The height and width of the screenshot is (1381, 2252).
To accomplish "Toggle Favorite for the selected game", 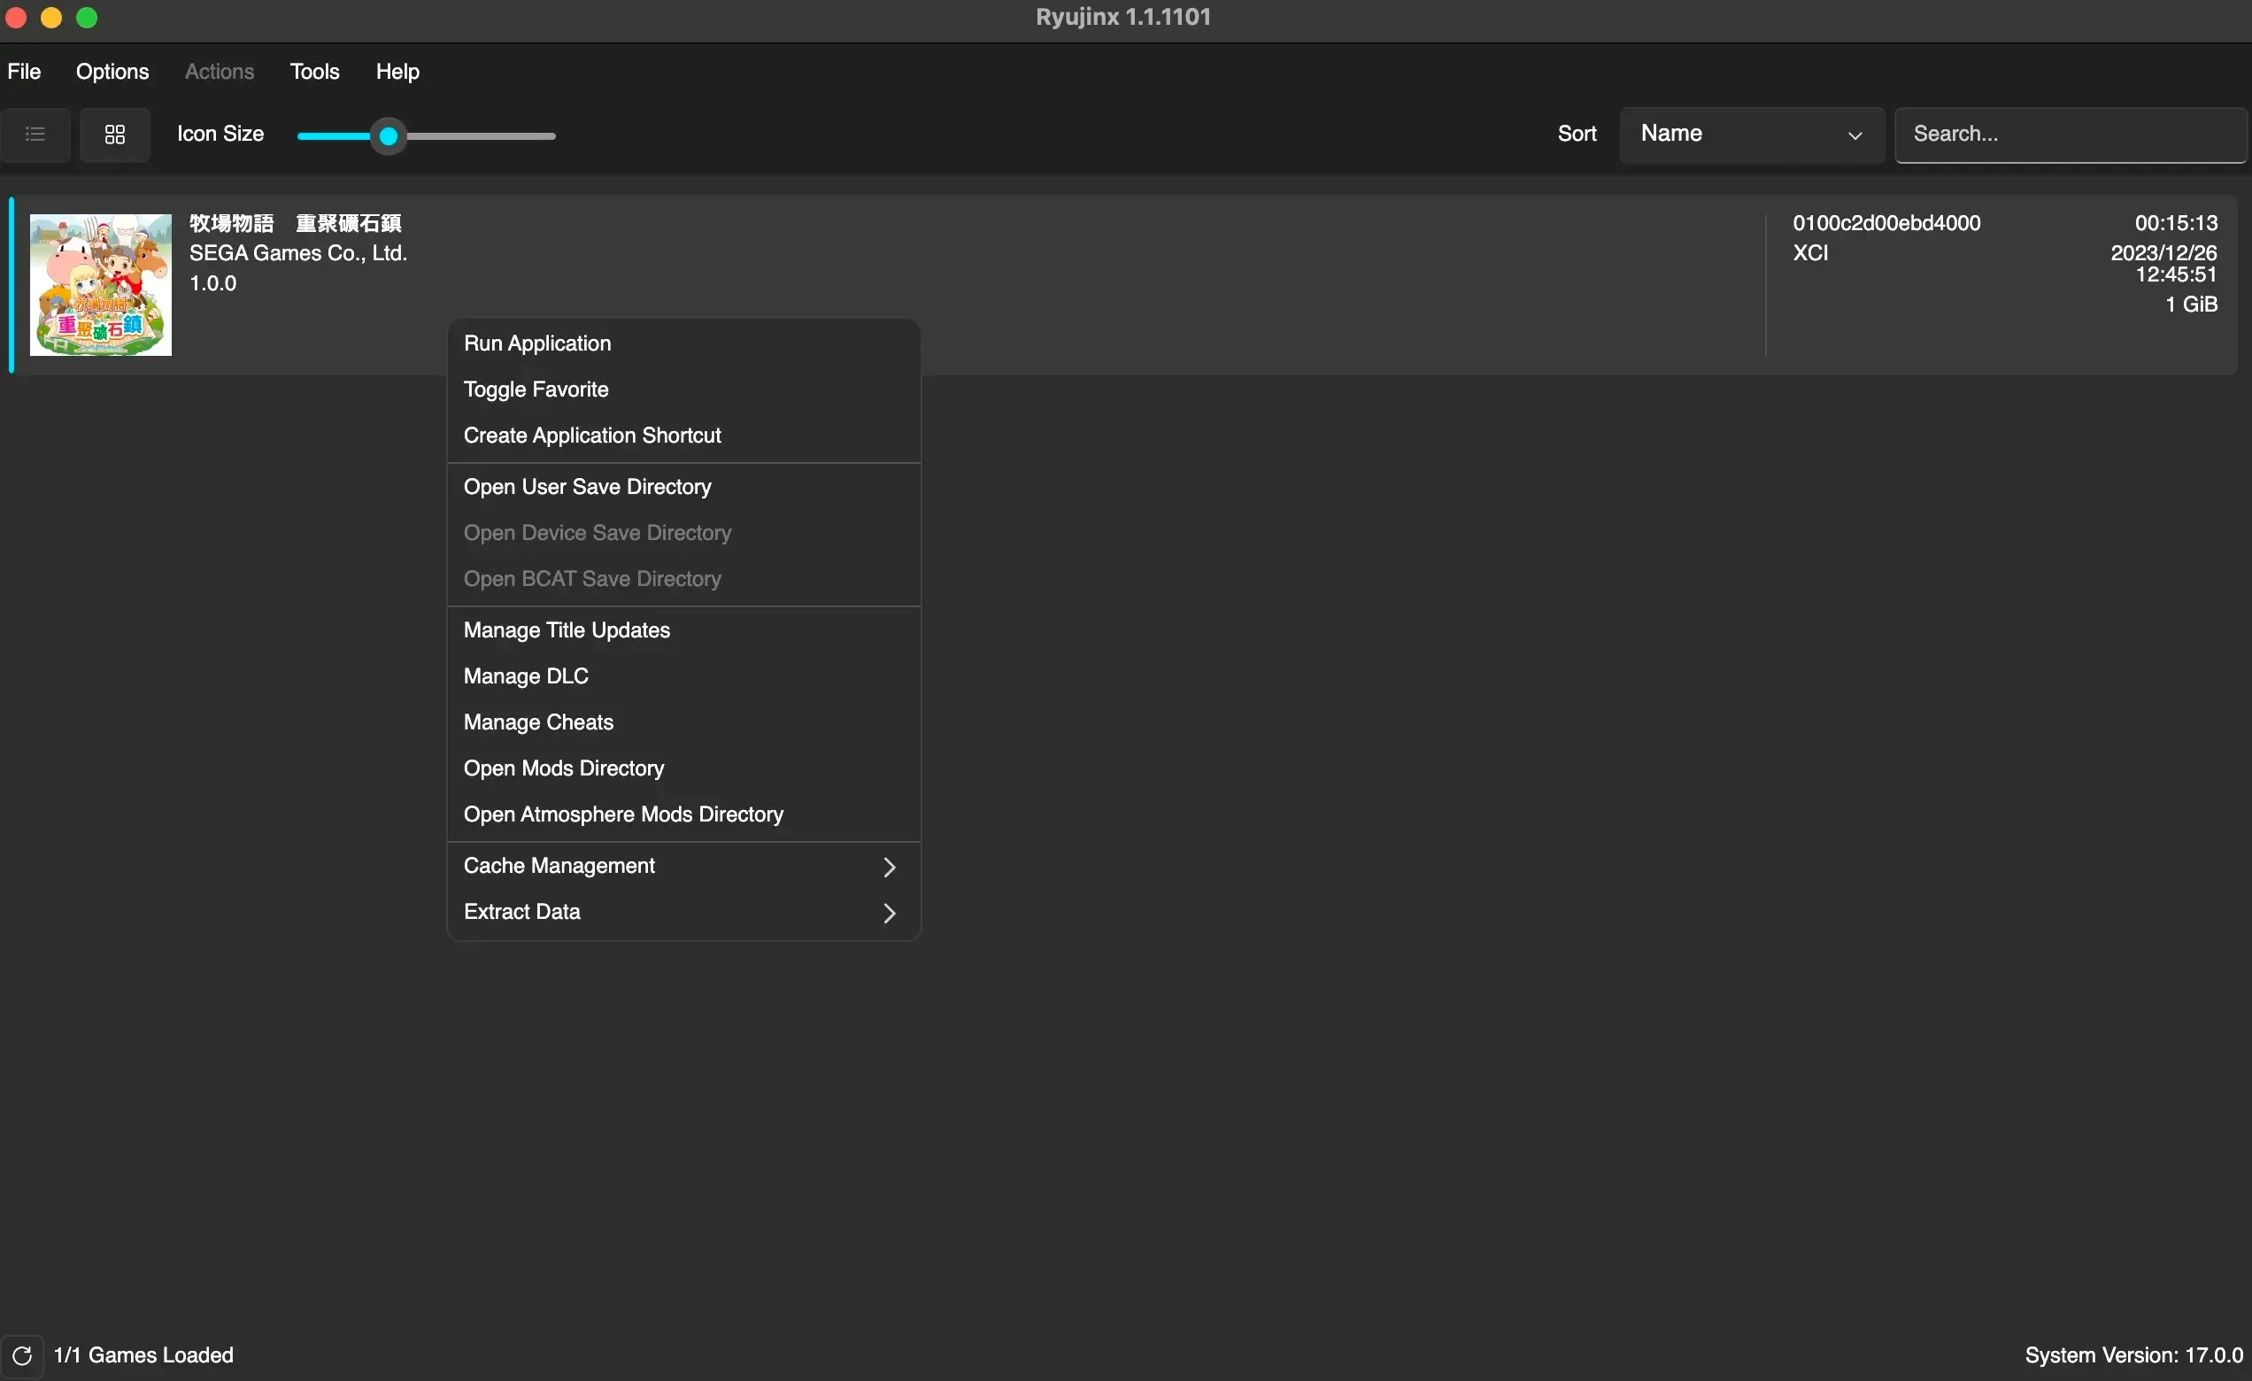I will [x=536, y=389].
